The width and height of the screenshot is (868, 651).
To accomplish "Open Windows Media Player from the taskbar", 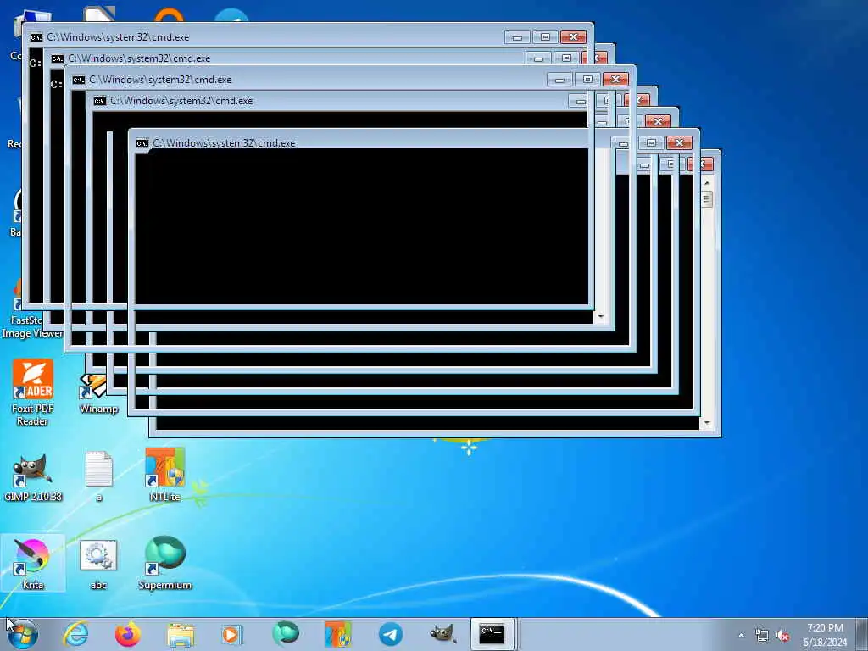I will (232, 634).
